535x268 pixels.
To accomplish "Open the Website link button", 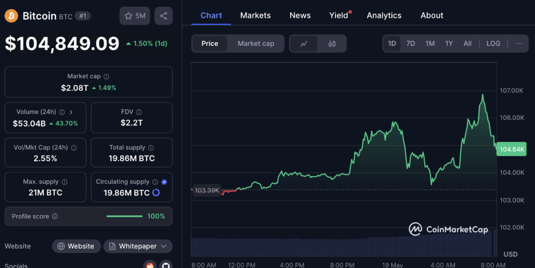I will (76, 246).
